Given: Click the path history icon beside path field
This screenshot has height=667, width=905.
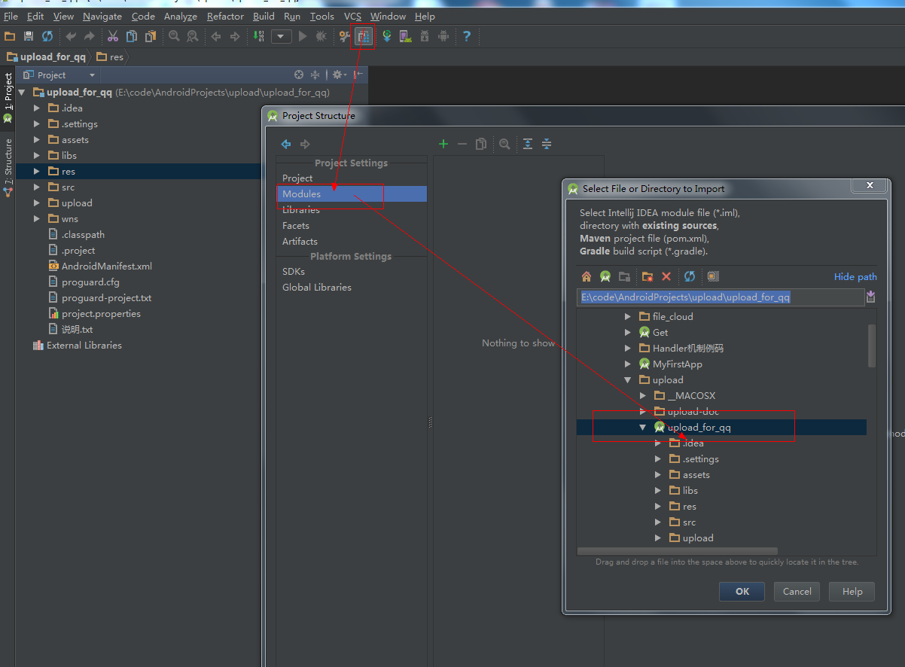Looking at the screenshot, I should tap(871, 297).
